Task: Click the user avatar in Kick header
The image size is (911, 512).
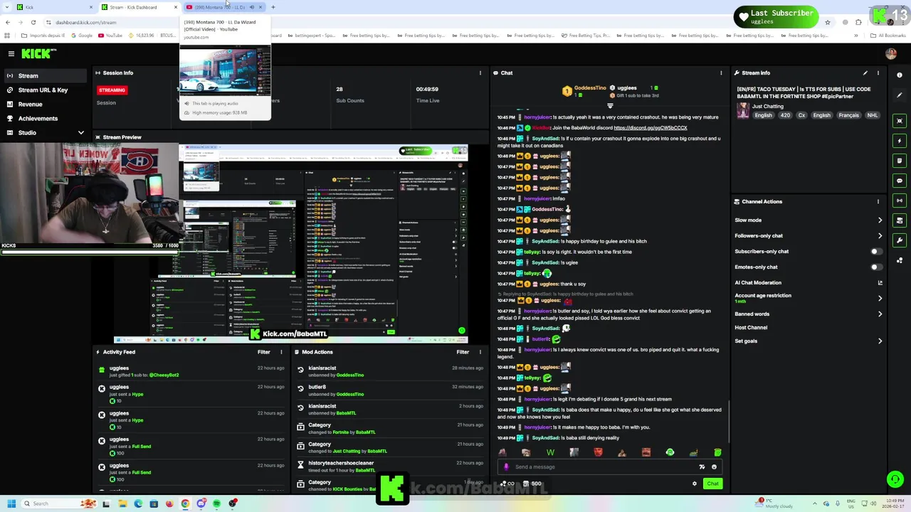Action: click(x=891, y=53)
